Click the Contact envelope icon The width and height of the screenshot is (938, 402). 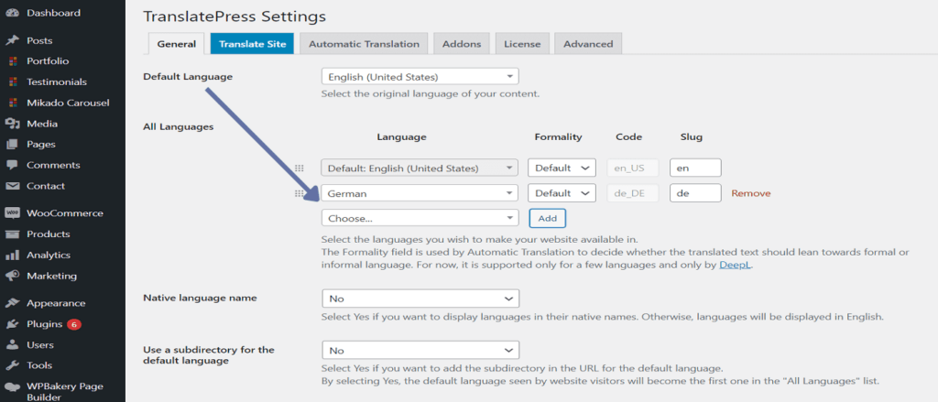12,186
